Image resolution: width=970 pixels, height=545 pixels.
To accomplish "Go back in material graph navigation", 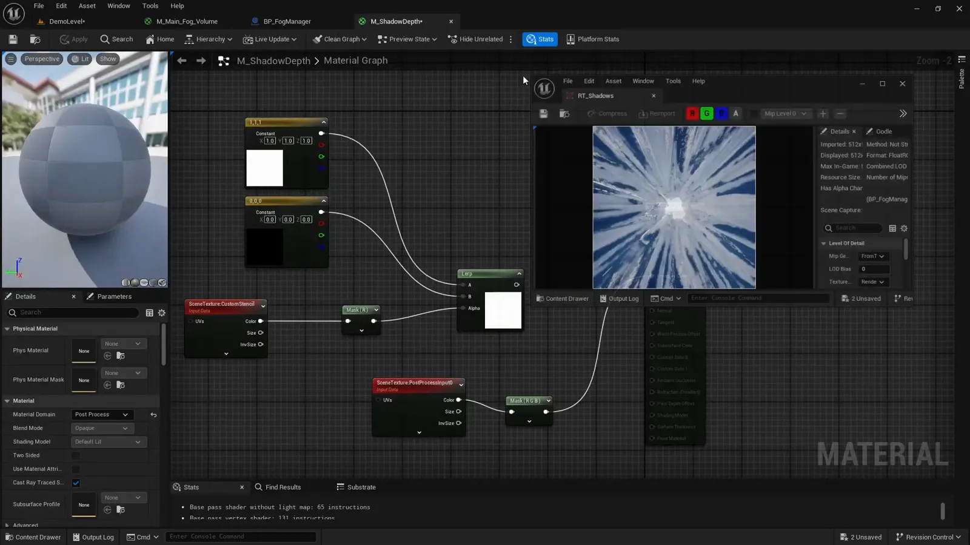I will coord(181,61).
